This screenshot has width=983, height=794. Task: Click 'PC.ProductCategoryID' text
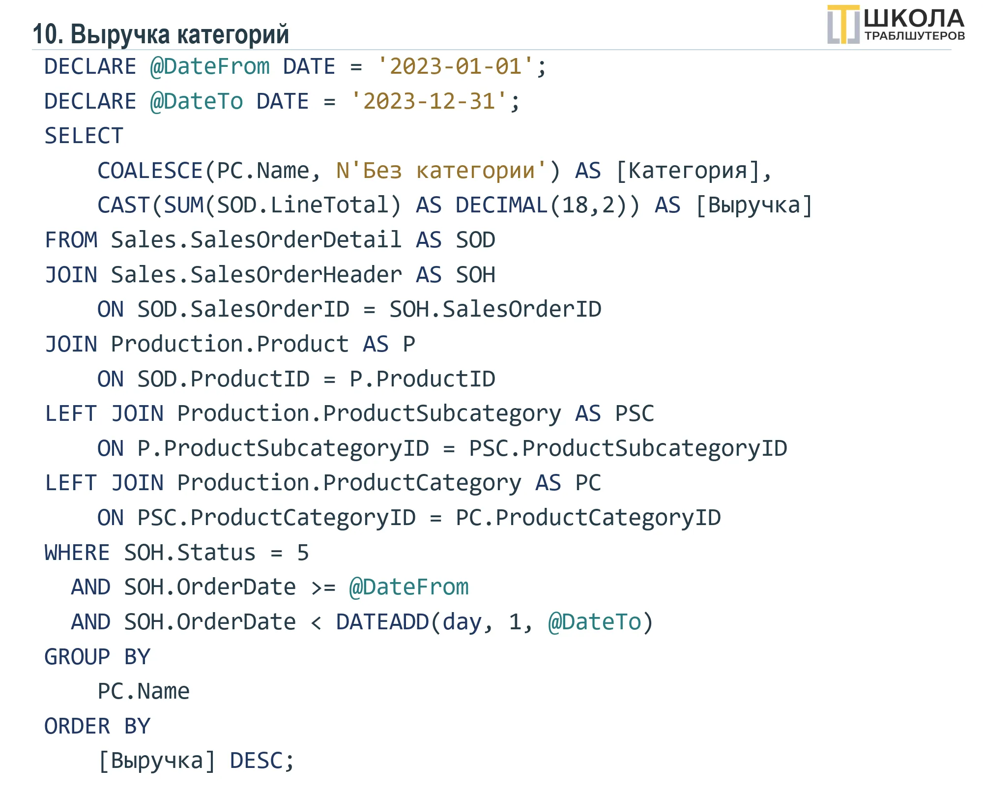[588, 518]
